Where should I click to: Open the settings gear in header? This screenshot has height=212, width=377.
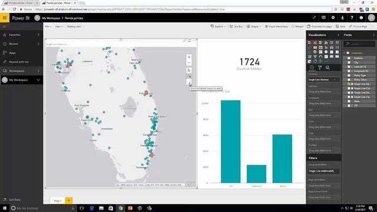click(333, 18)
